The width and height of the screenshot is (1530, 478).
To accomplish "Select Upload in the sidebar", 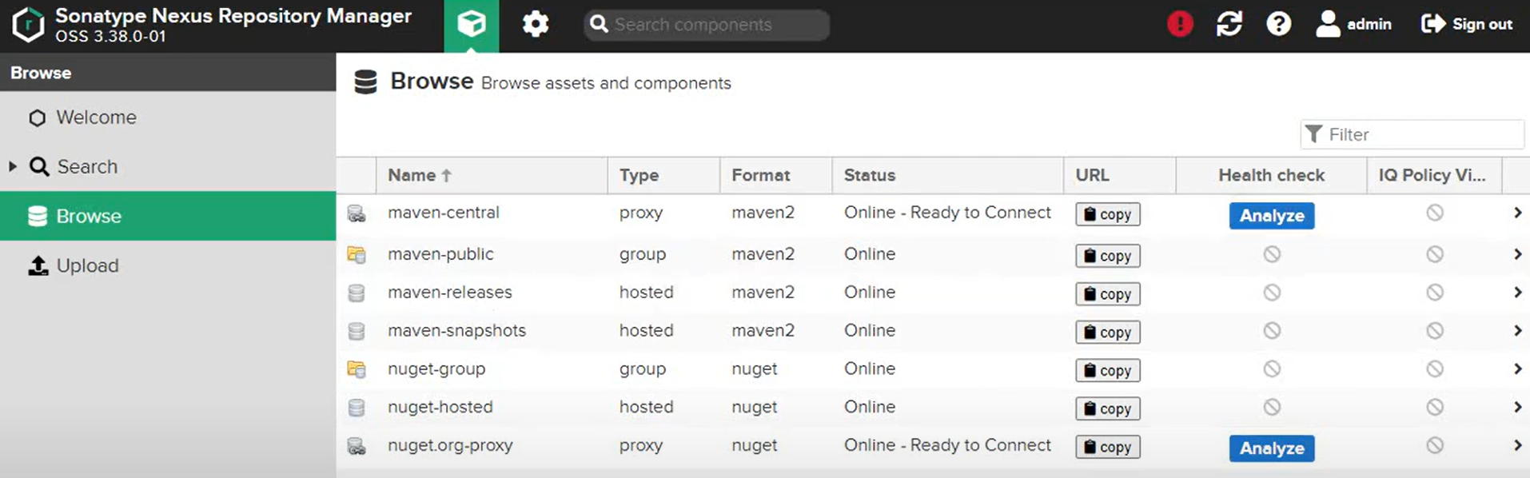I will coord(168,265).
